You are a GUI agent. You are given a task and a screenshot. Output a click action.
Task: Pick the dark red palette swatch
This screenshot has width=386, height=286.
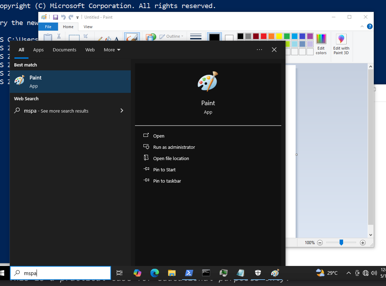256,36
